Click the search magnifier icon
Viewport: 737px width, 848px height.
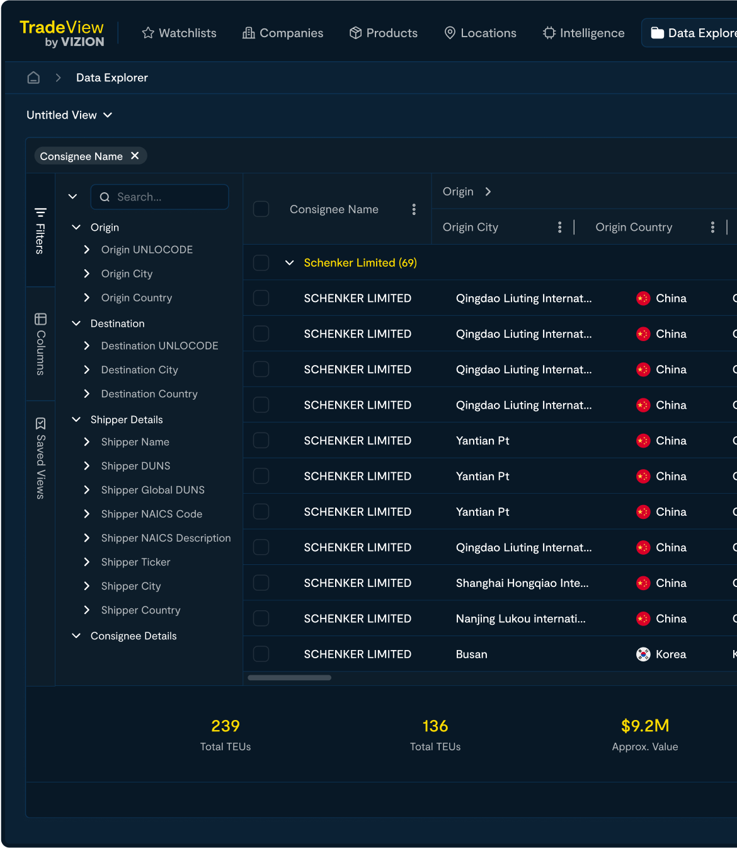105,197
